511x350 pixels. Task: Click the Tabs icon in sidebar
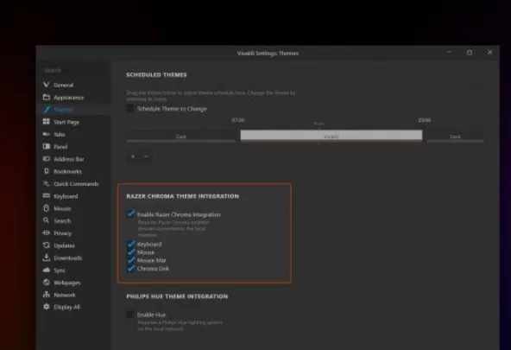(x=47, y=134)
